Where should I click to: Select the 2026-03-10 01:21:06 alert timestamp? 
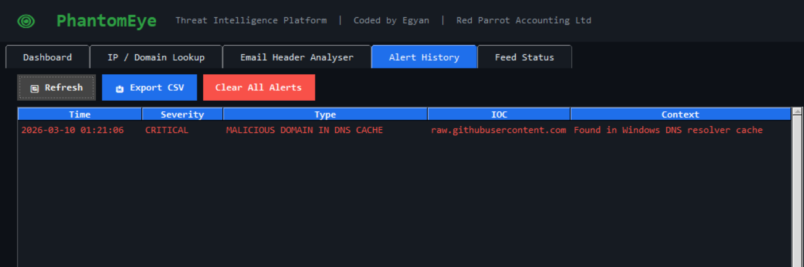click(x=72, y=130)
